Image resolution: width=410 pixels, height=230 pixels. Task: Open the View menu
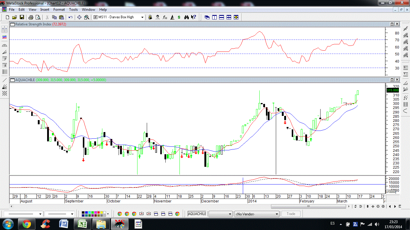32,10
